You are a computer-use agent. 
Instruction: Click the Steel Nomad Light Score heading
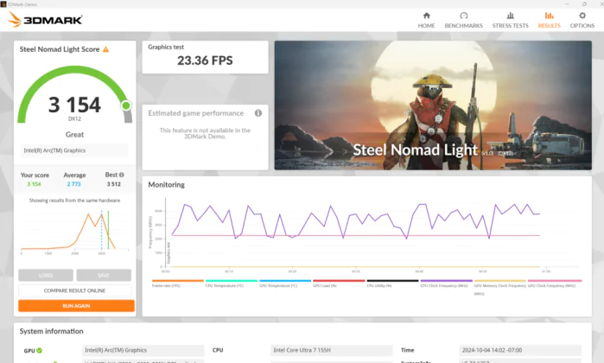pyautogui.click(x=60, y=49)
